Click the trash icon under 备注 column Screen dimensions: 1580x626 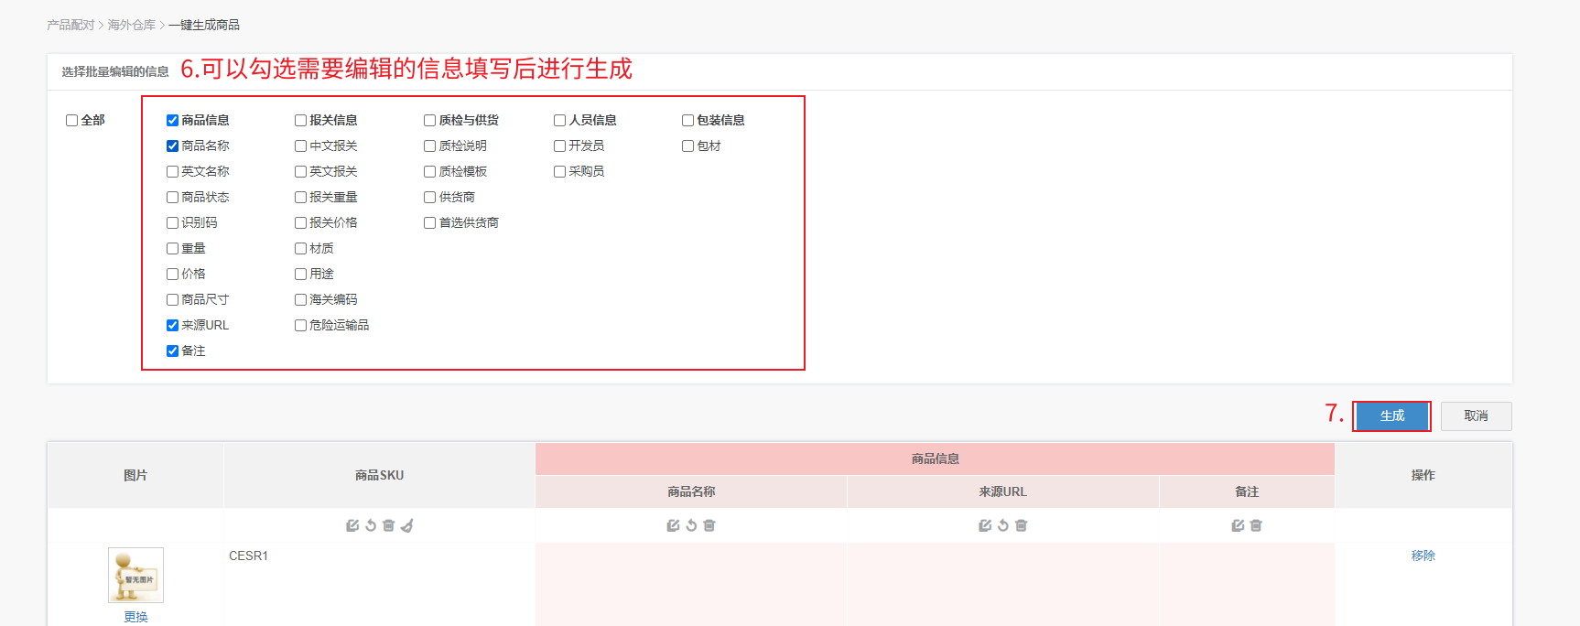click(1256, 525)
